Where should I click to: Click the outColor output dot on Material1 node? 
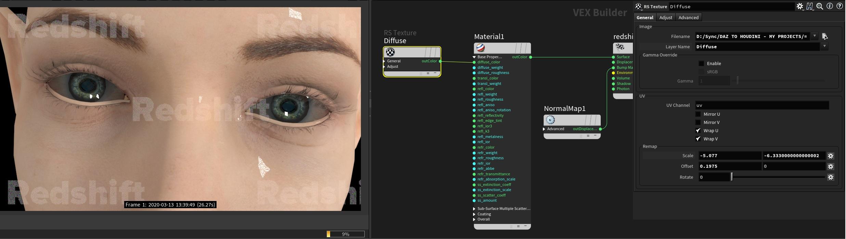(531, 57)
